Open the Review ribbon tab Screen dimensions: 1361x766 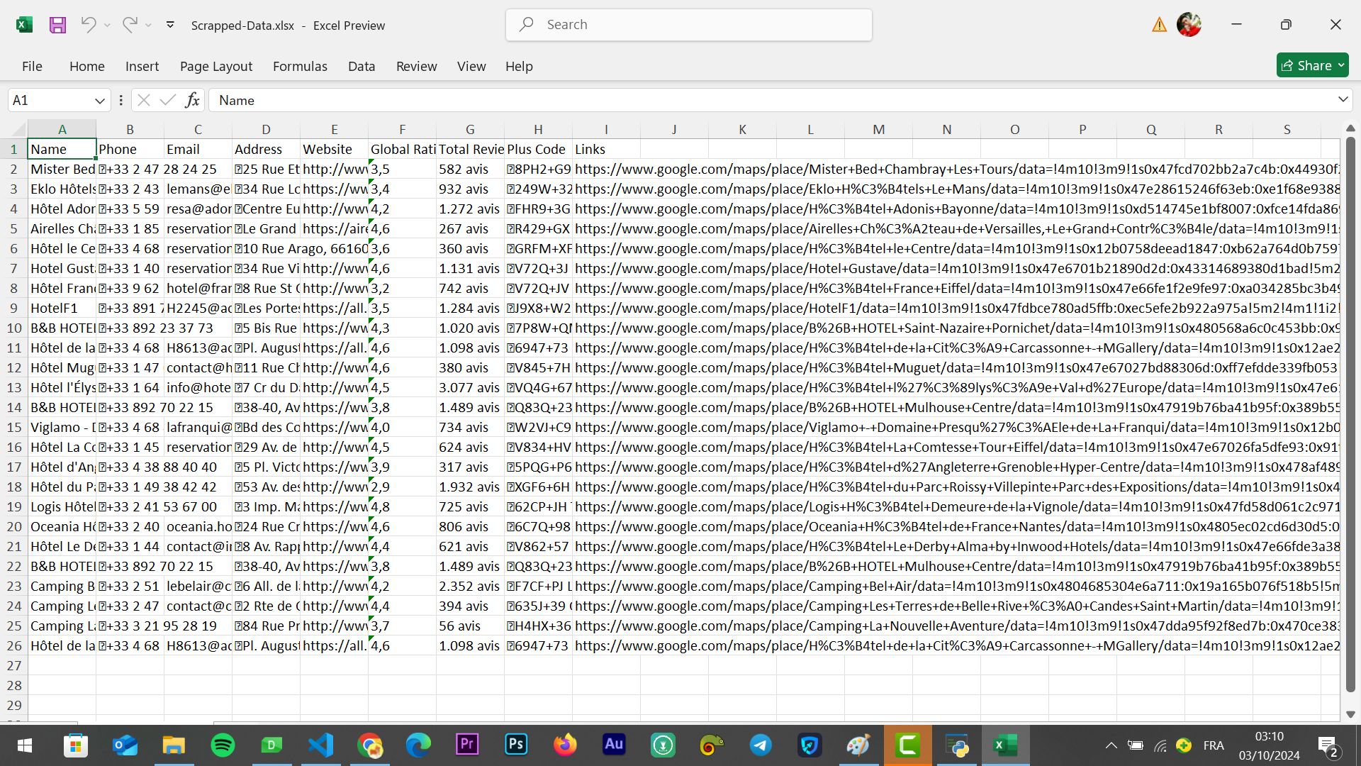[416, 66]
